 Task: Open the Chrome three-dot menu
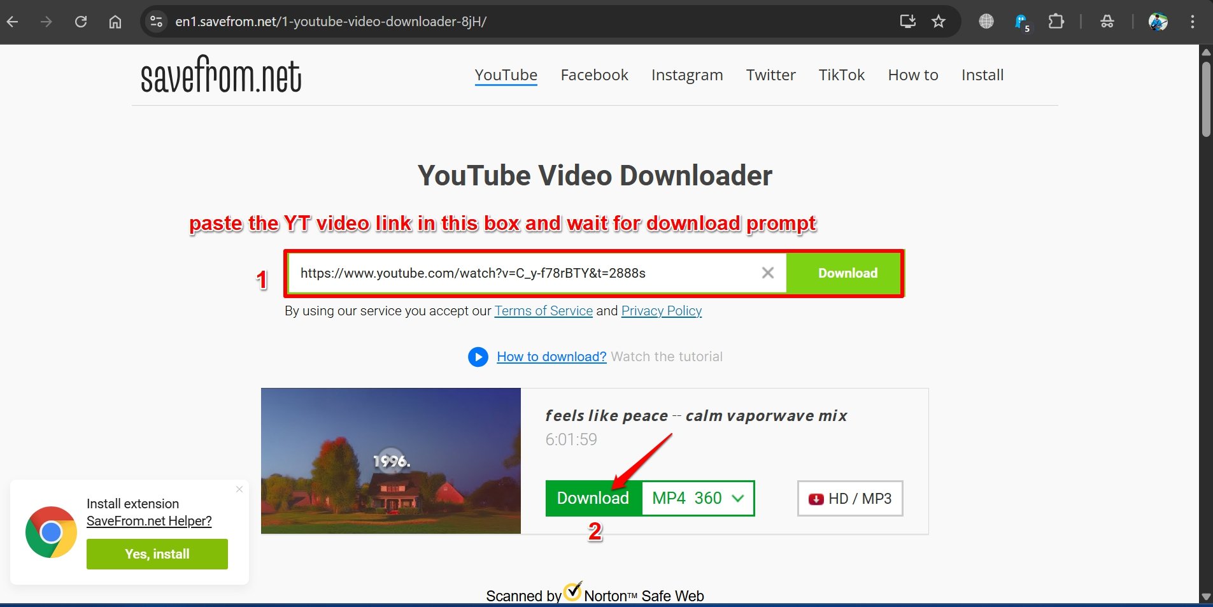[x=1193, y=22]
